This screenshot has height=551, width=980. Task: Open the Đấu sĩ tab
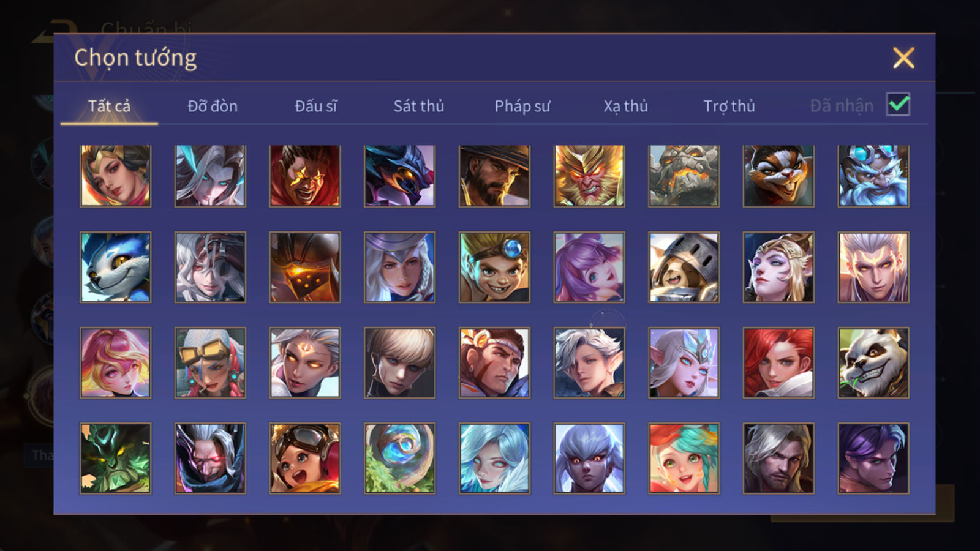[x=316, y=106]
